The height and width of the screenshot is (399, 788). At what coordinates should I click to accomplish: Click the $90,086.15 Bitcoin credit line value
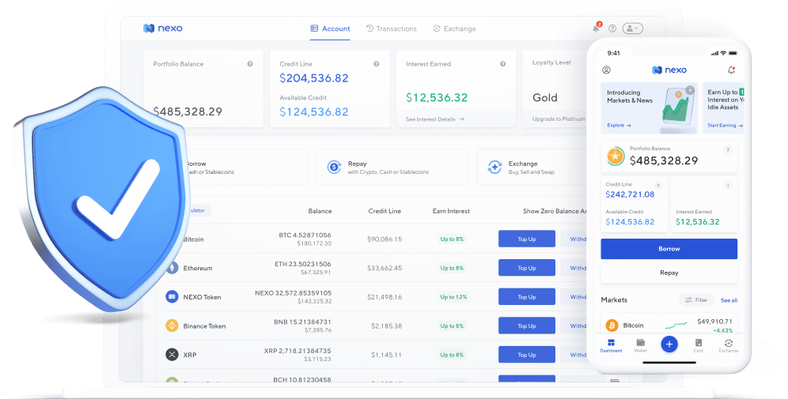(x=385, y=239)
